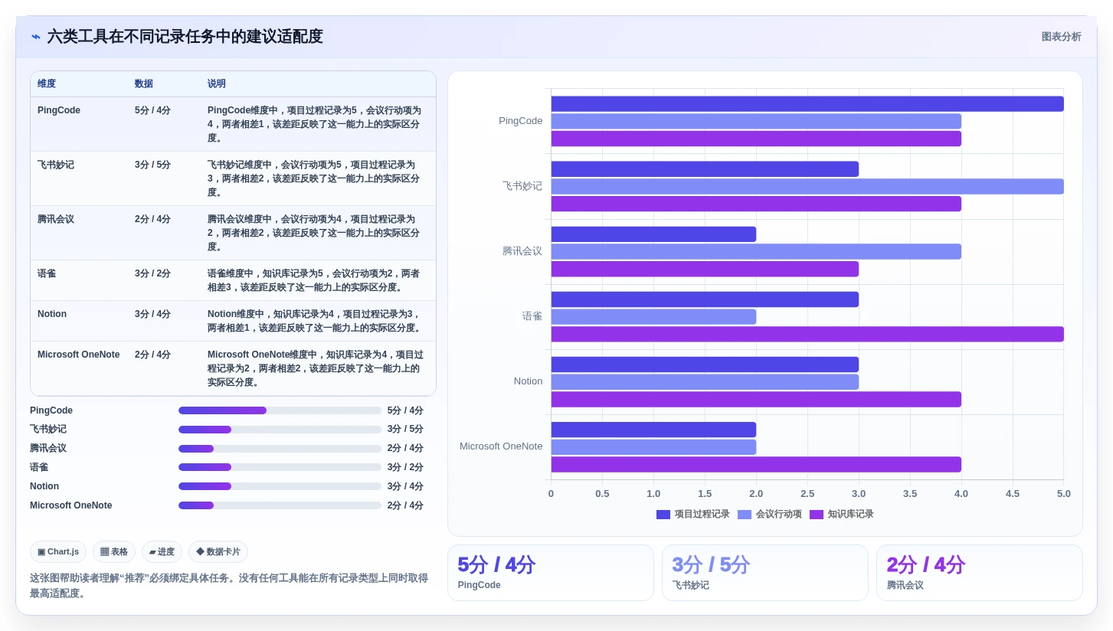
Task: Click the 5.0 tick label on the x-axis
Action: pyautogui.click(x=1063, y=494)
